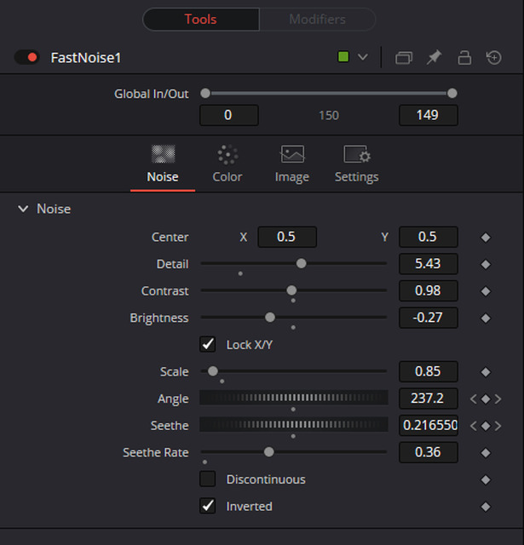
Task: Open the versions icon in header
Action: (x=404, y=58)
